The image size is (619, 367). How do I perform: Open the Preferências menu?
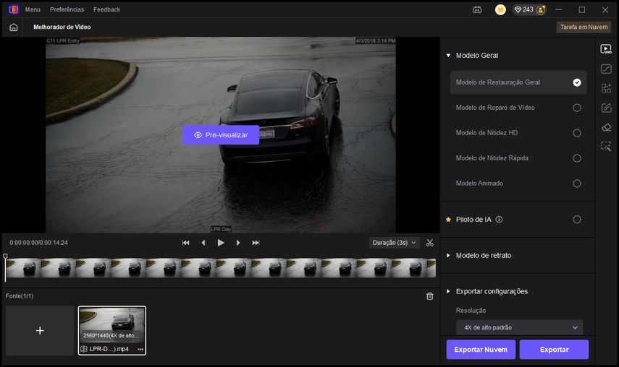[x=67, y=9]
